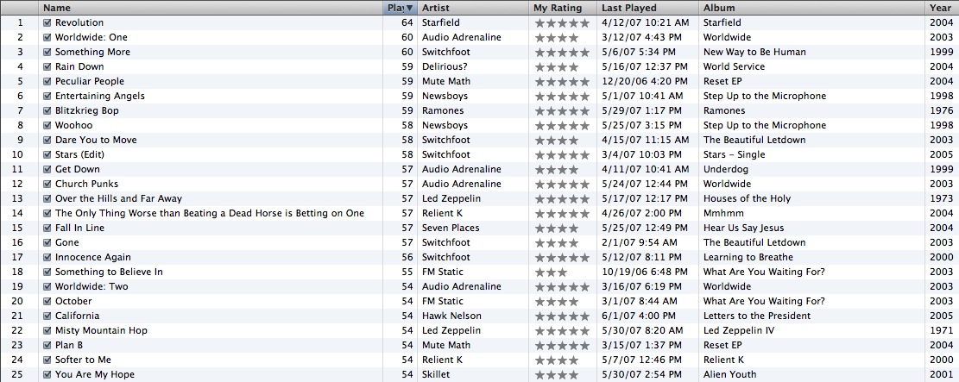
Task: Select the song Entertaining Angels
Action: [x=99, y=96]
